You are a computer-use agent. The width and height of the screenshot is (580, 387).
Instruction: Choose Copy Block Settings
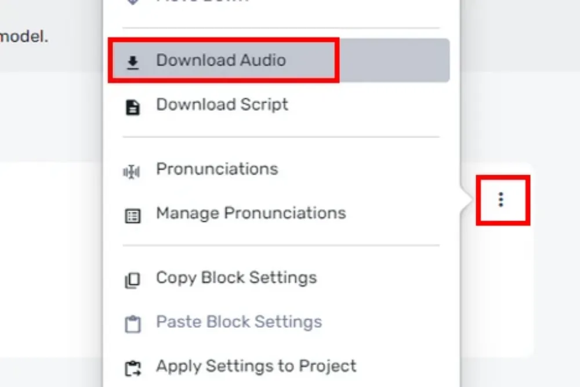coord(237,277)
